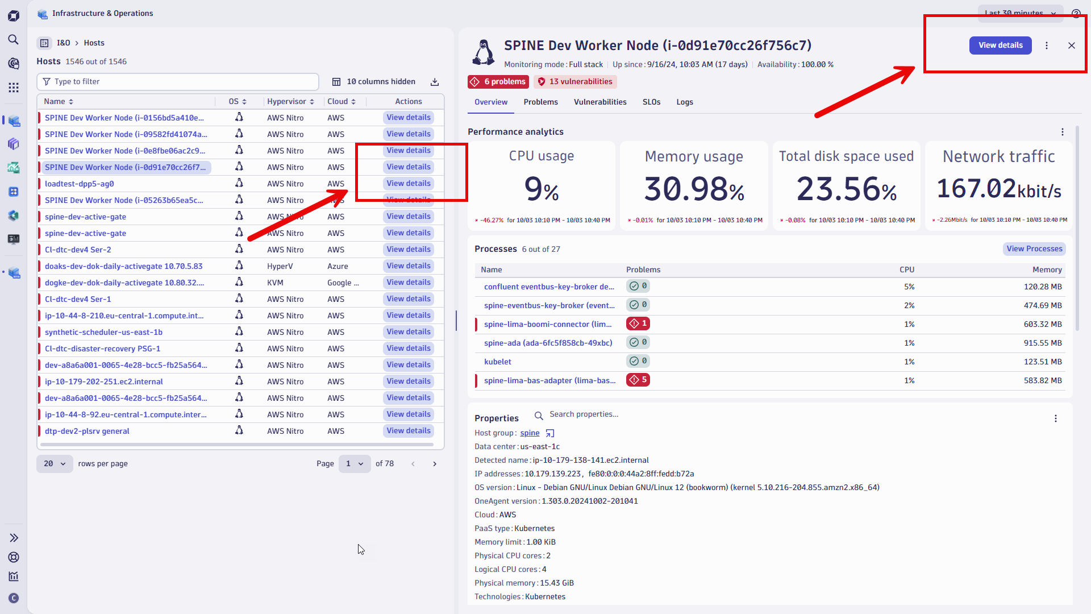Open the Dashboards chart icon in the sidebar
Viewport: 1091px width, 614px height.
point(14,576)
